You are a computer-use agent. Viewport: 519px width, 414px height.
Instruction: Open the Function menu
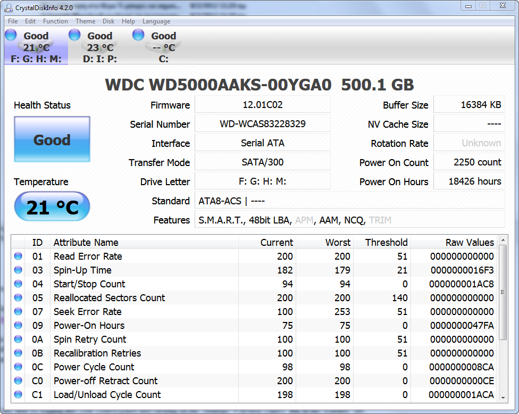[55, 21]
